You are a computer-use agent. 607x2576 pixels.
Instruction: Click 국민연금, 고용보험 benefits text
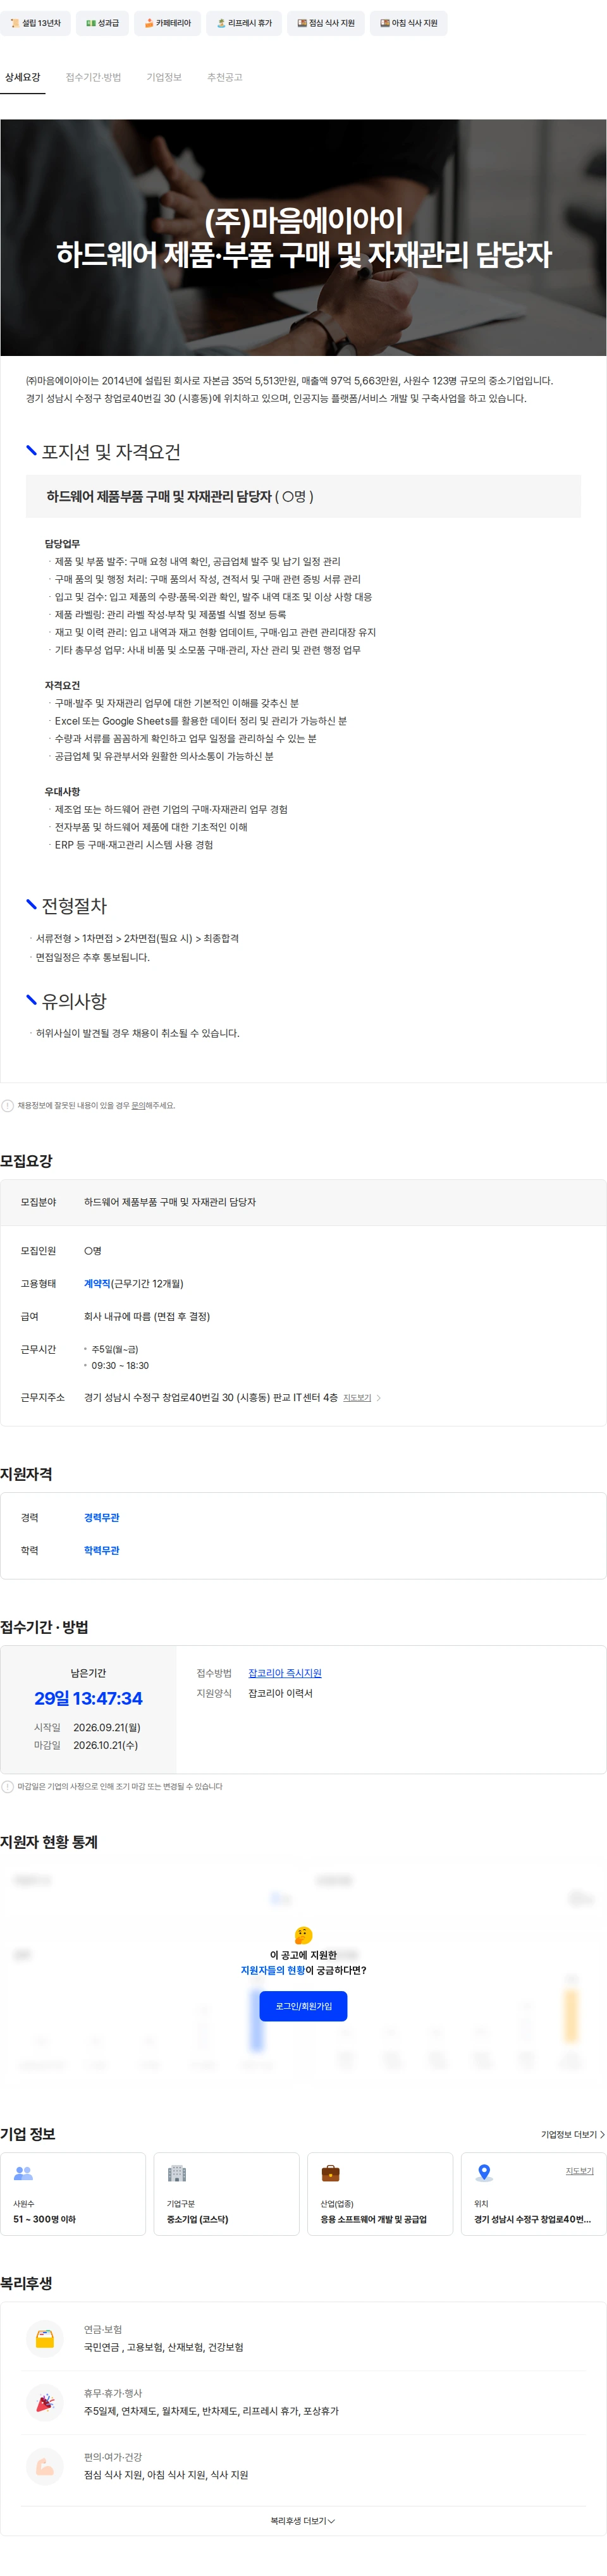point(163,2347)
